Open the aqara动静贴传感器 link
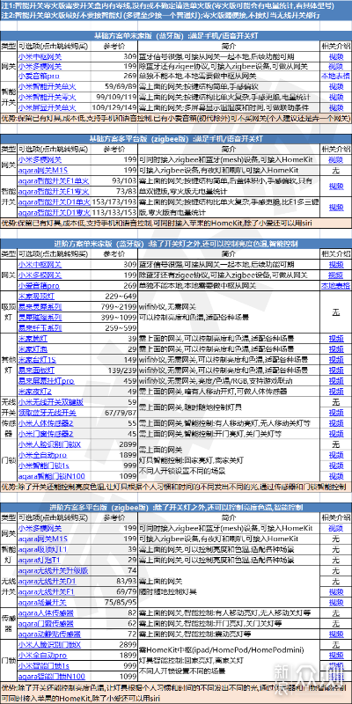The image size is (352, 704). coord(49,634)
